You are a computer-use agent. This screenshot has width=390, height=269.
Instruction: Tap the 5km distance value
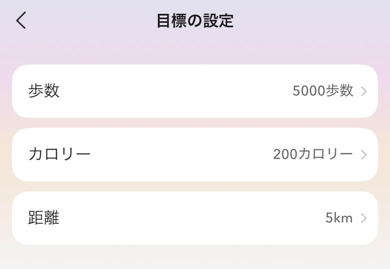[x=338, y=218]
